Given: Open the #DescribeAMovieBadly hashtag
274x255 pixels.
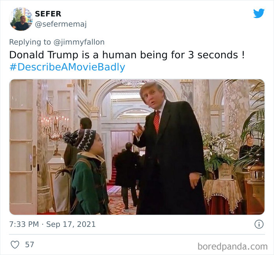Looking at the screenshot, I should (67, 67).
